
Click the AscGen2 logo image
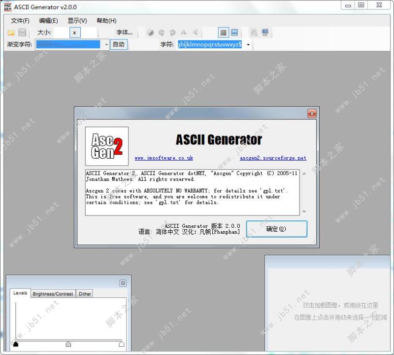107,146
